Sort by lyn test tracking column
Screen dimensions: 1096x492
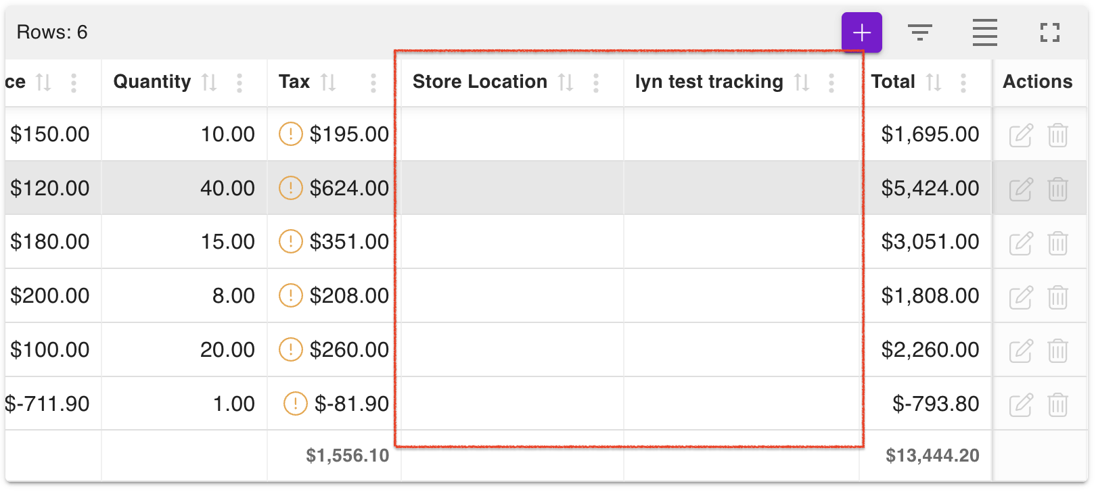point(802,82)
